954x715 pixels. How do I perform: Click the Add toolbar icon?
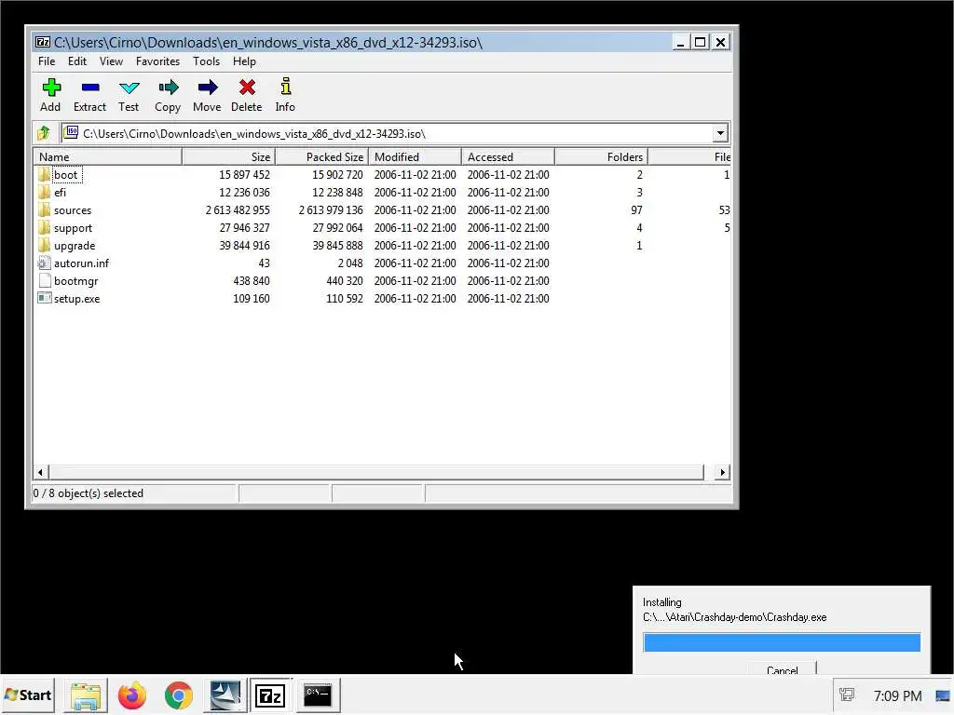(x=51, y=88)
